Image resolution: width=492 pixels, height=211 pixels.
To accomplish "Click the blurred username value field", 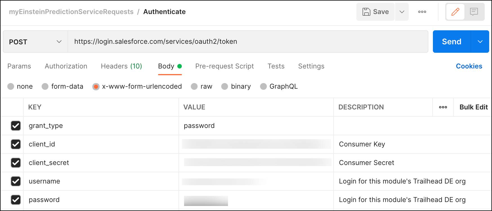I will [x=224, y=182].
